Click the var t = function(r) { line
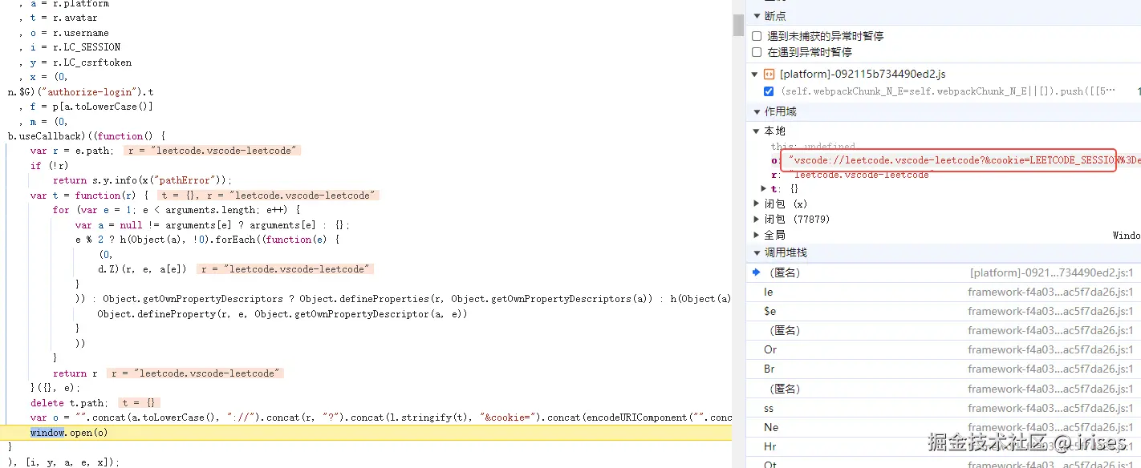Viewport: 1141px width, 468px height. 90,196
